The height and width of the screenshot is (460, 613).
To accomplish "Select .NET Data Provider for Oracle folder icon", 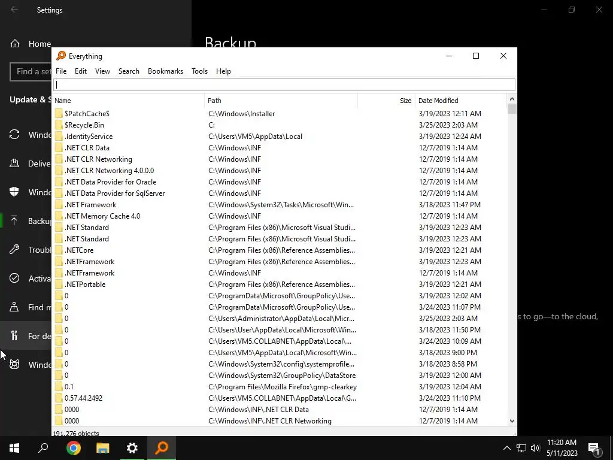I will [59, 181].
